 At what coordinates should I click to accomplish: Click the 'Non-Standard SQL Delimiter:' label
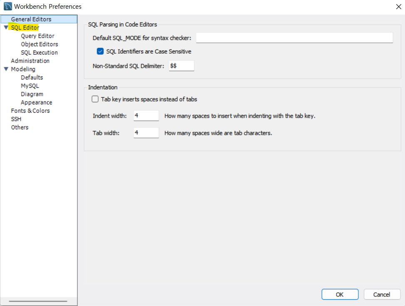click(128, 66)
